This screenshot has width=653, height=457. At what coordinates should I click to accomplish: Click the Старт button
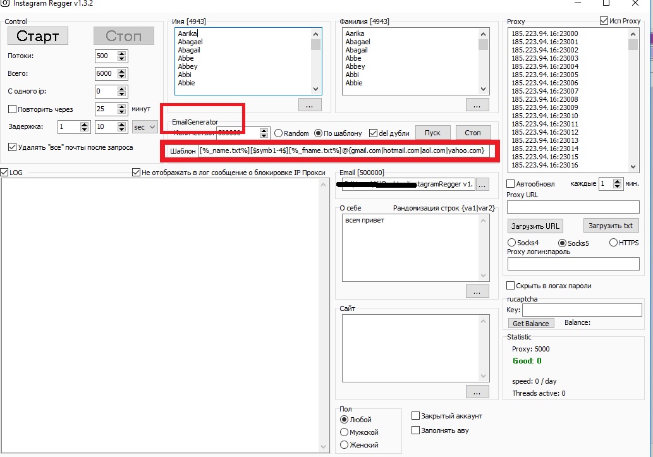click(37, 36)
